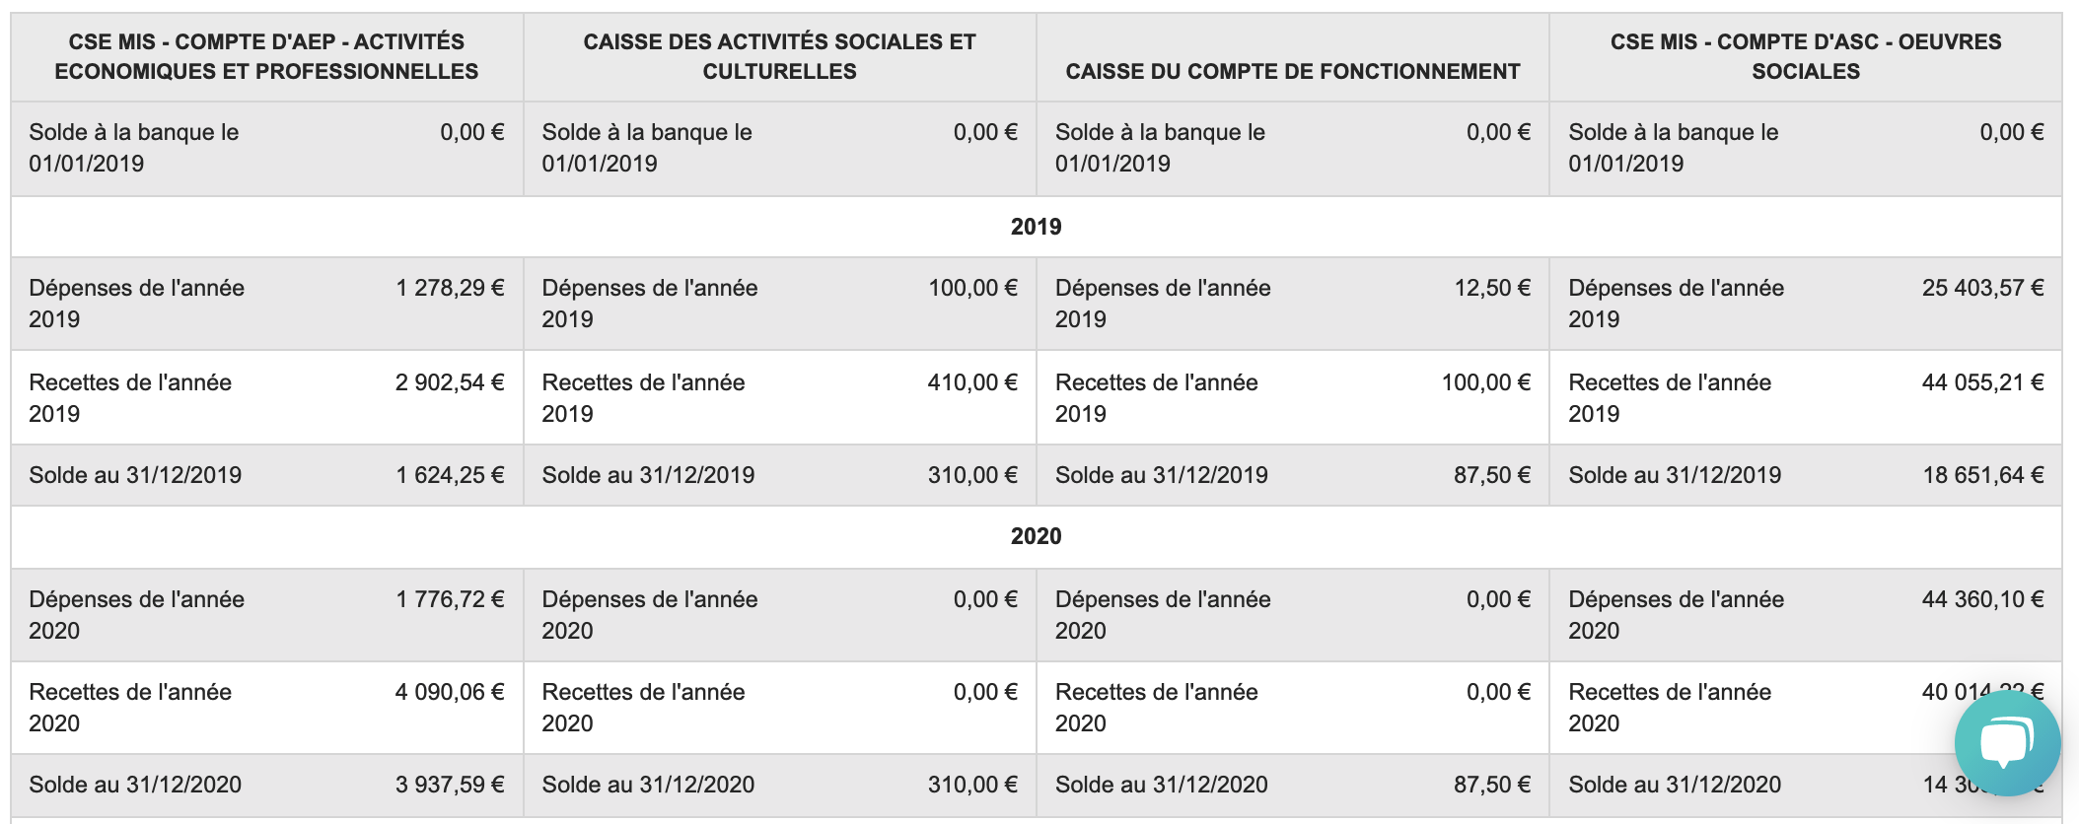Click the 100,00 € receipts value for 2019
2079x824 pixels.
tap(1485, 382)
